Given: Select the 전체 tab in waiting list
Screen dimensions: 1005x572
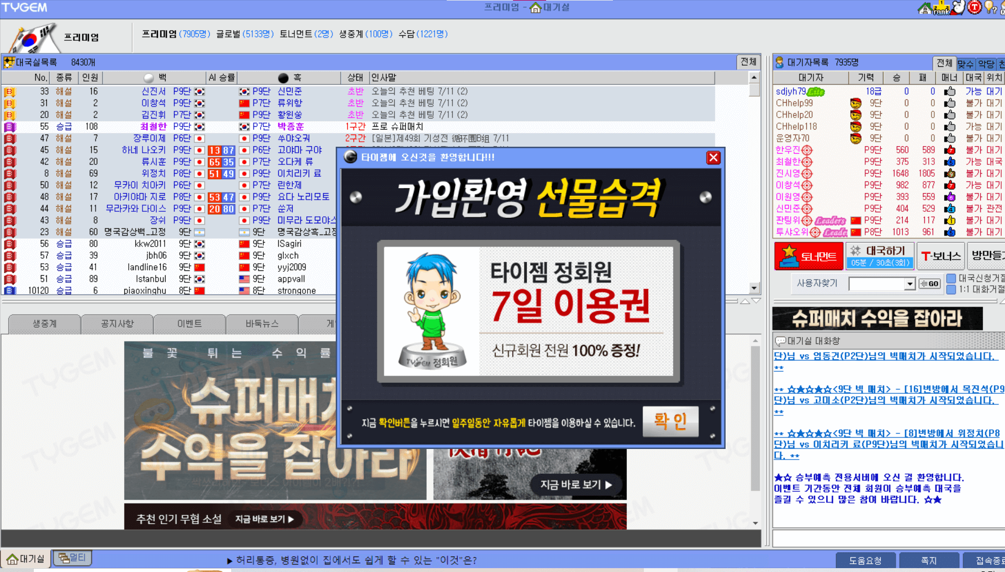Looking at the screenshot, I should pyautogui.click(x=944, y=63).
